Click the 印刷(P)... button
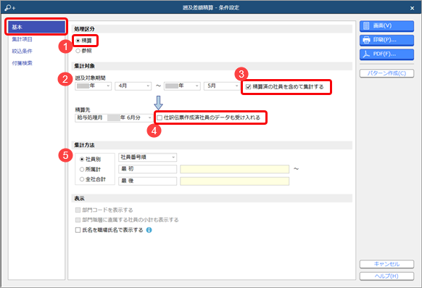The width and height of the screenshot is (422, 288). [x=386, y=40]
